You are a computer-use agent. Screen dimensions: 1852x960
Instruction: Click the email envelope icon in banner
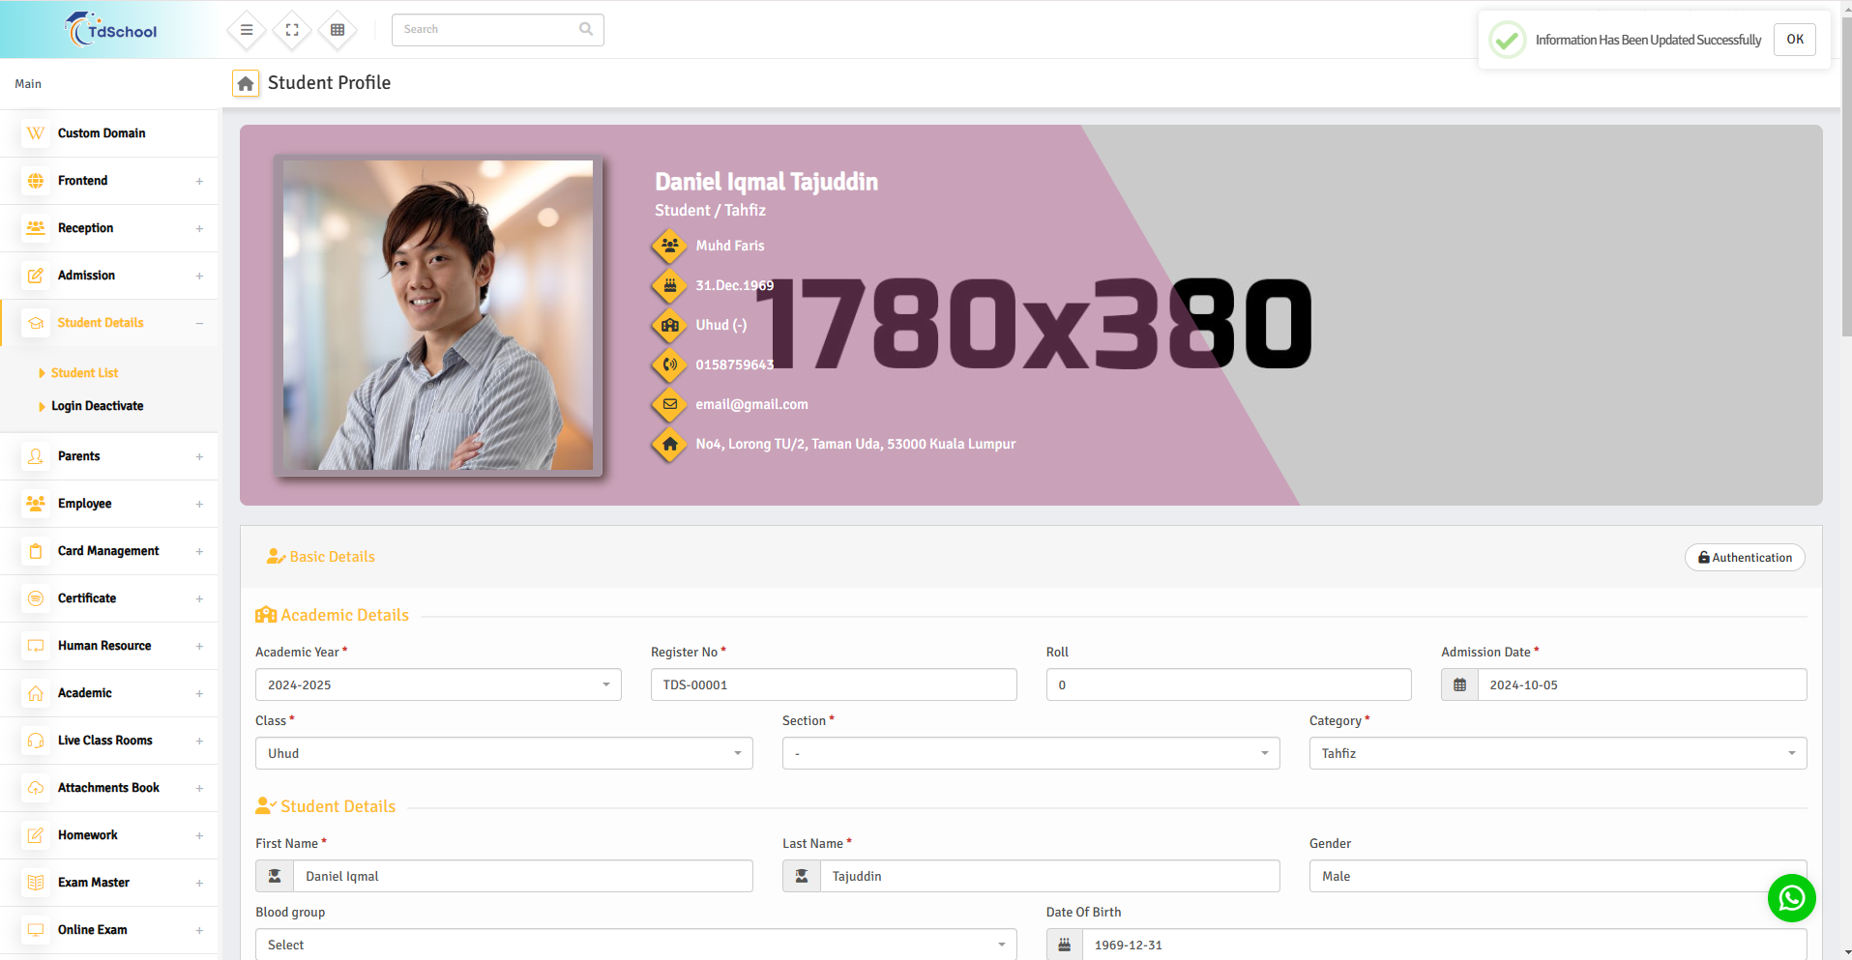point(669,404)
